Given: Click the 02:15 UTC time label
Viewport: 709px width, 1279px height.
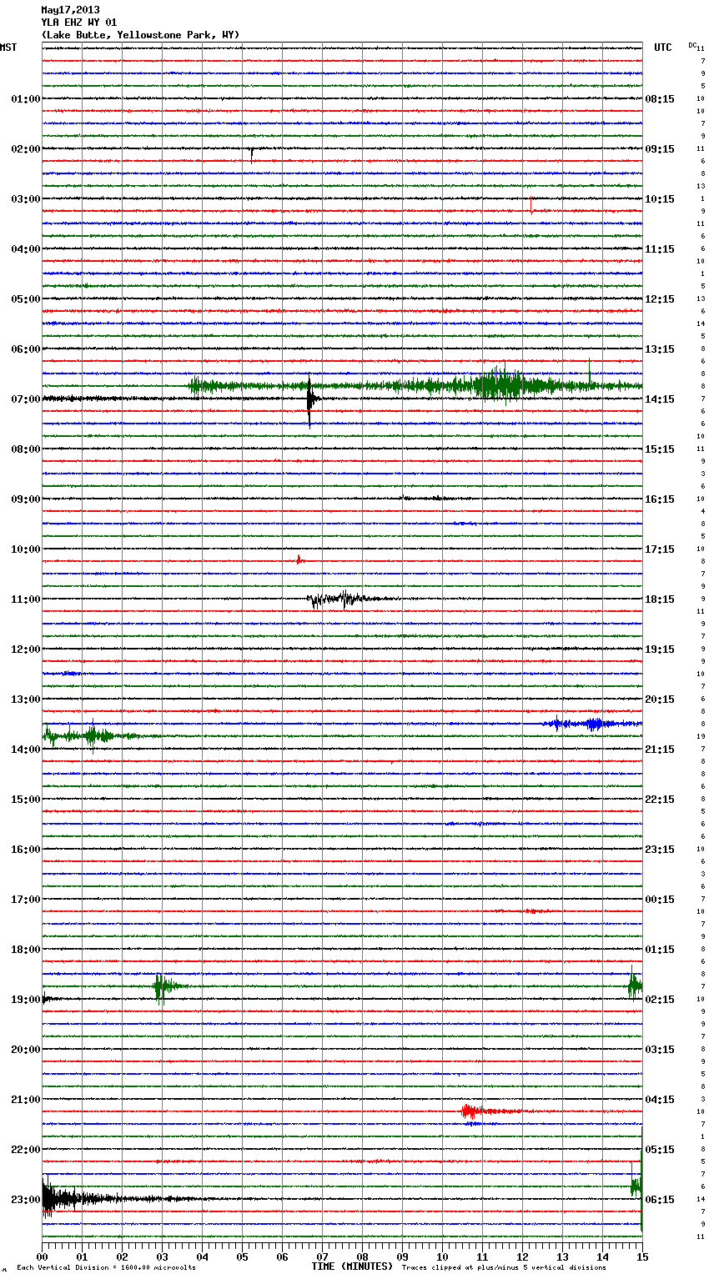Looking at the screenshot, I should tap(660, 1000).
